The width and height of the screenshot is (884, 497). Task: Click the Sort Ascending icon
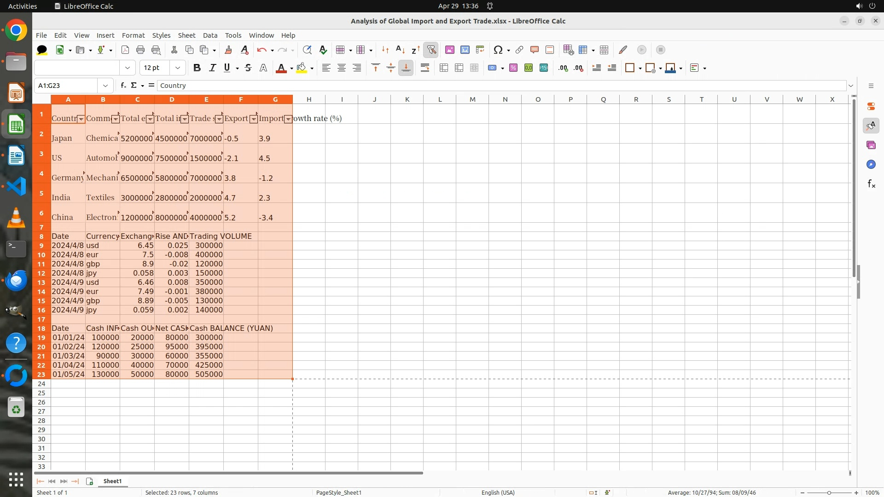coord(400,50)
